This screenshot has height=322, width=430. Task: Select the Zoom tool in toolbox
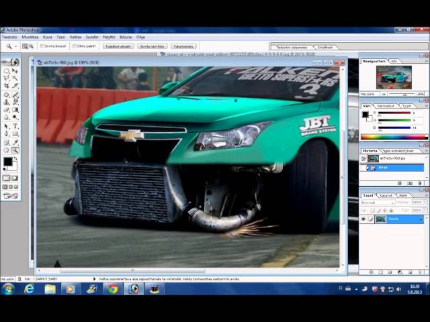[x=15, y=150]
